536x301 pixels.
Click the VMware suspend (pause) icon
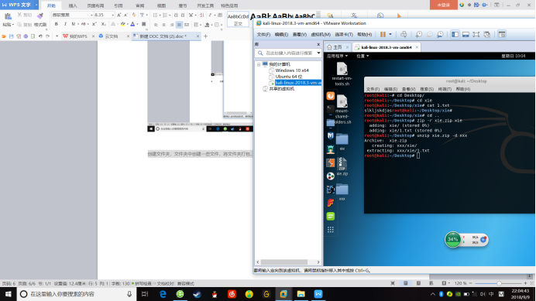[x=383, y=34]
